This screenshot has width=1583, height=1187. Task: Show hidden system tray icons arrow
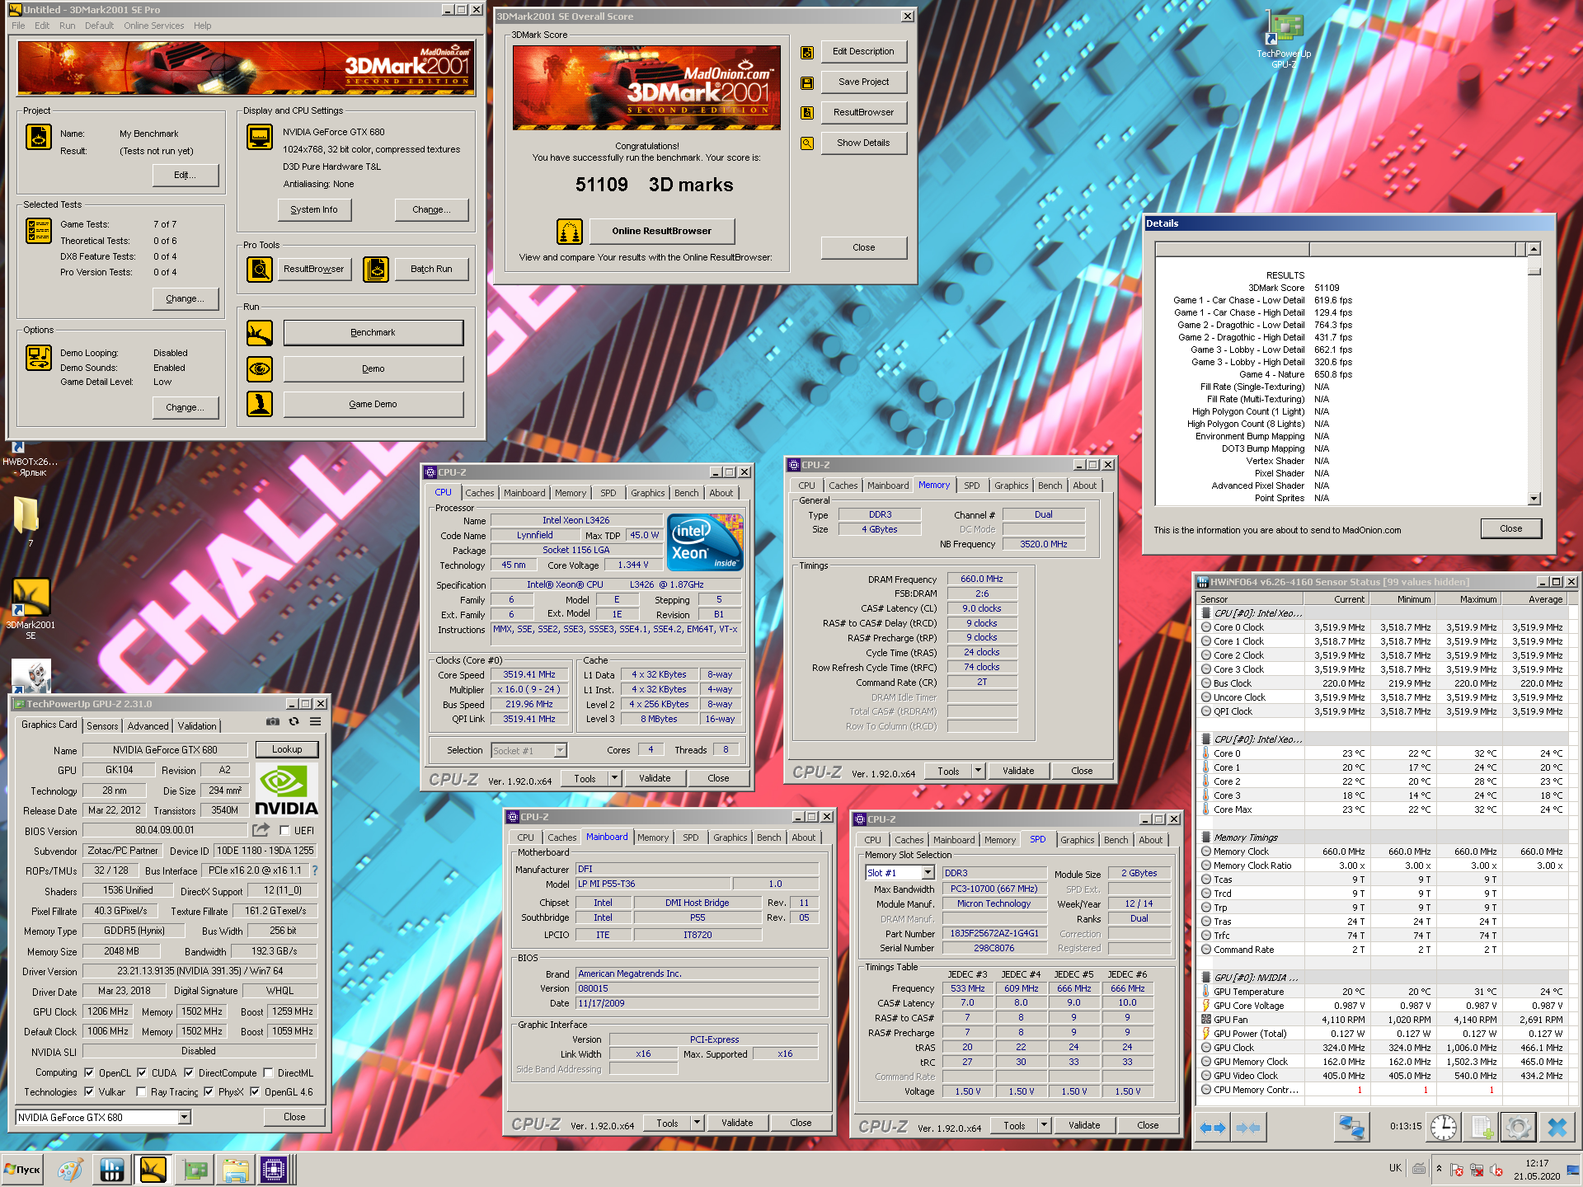[1439, 1169]
